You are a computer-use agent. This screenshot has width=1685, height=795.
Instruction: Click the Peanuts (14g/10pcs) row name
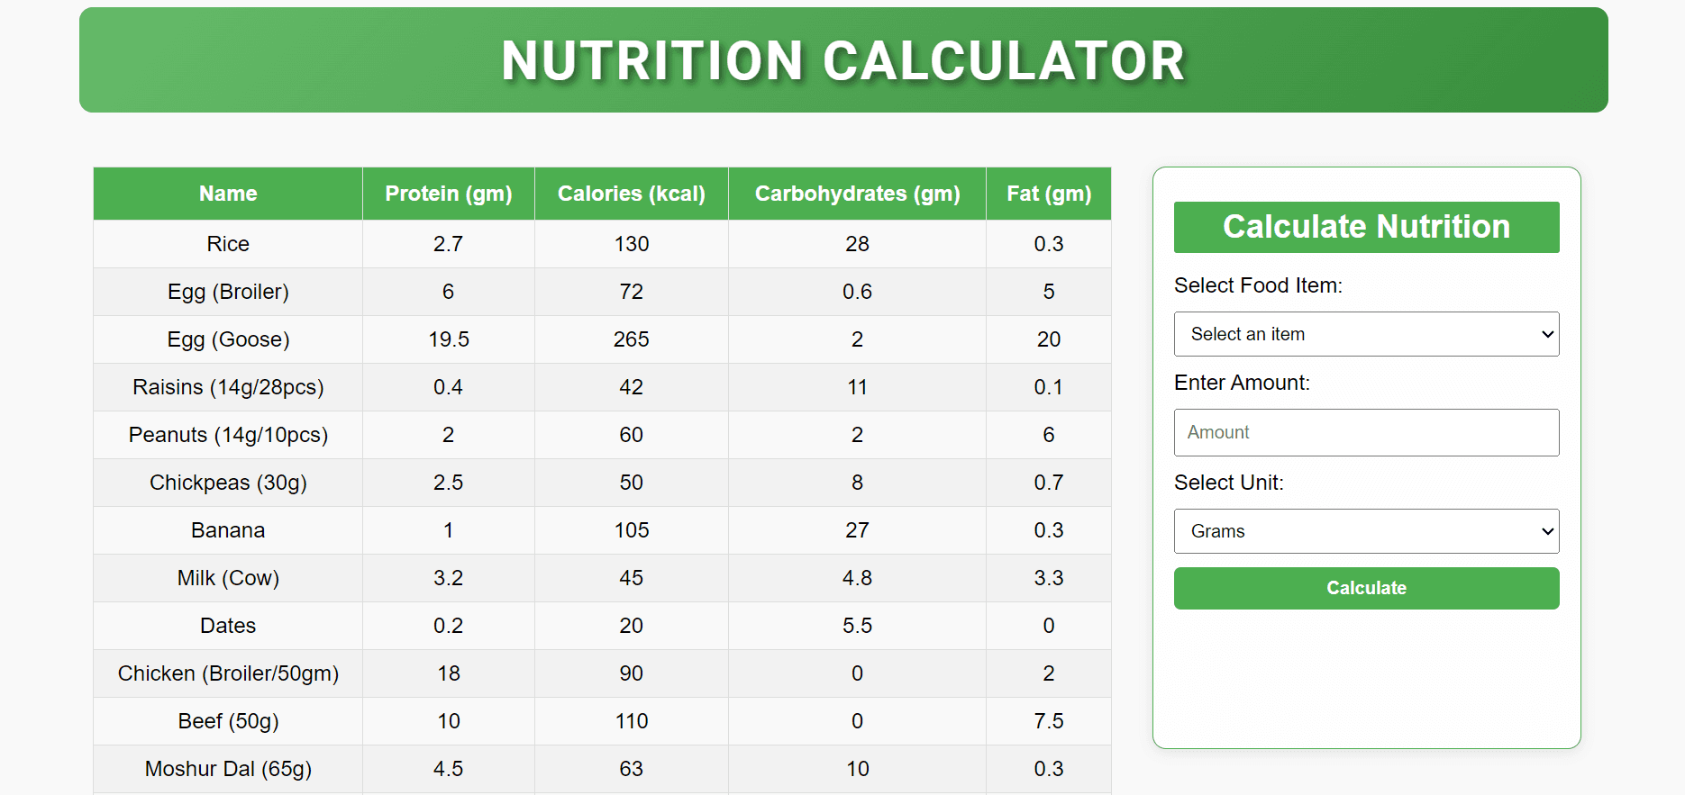228,435
